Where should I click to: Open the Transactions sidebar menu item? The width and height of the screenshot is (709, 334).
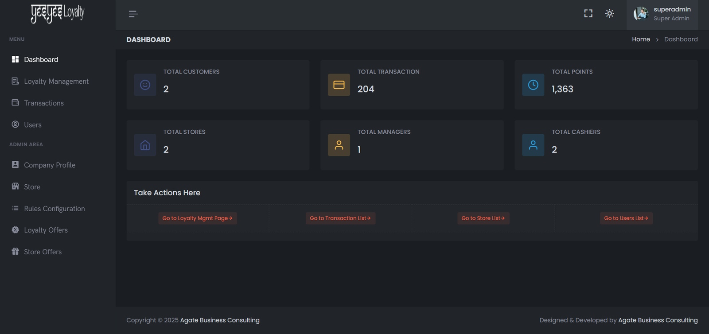click(x=43, y=103)
